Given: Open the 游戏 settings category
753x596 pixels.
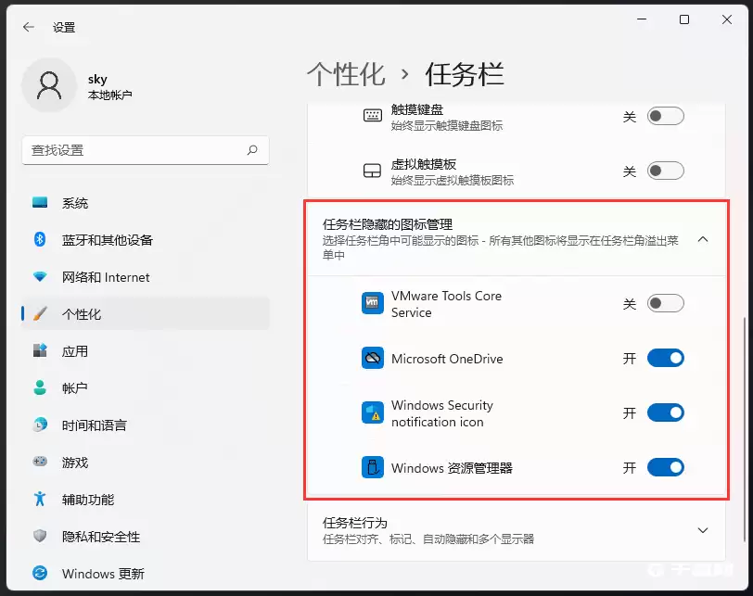Looking at the screenshot, I should [x=146, y=462].
